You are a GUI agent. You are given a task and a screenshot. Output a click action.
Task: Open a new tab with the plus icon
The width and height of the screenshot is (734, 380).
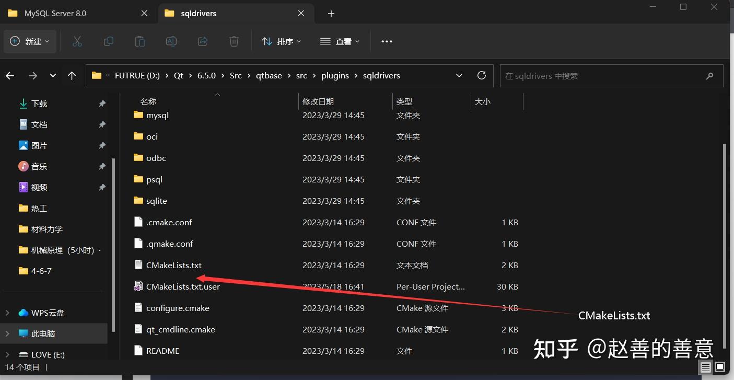tap(331, 13)
